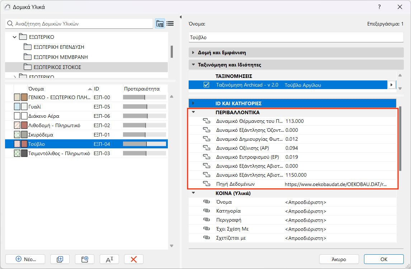Image resolution: width=411 pixels, height=269 pixels.
Task: Expand the ID ΚΑΙ ΚΑΤΗΓΟΡΙΕΣ group
Action: point(193,103)
